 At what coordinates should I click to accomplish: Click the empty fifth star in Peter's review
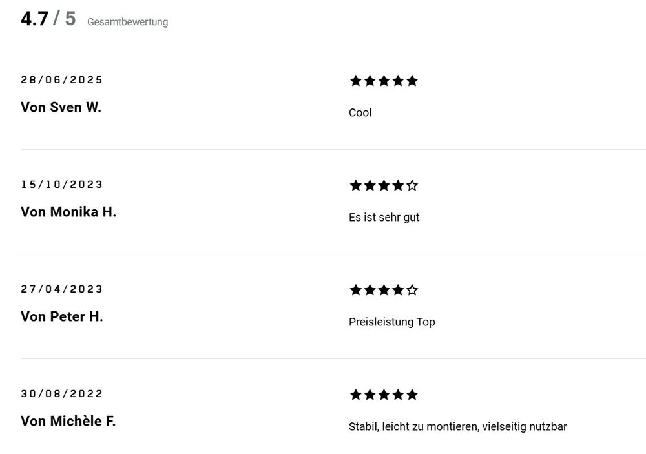(x=413, y=290)
